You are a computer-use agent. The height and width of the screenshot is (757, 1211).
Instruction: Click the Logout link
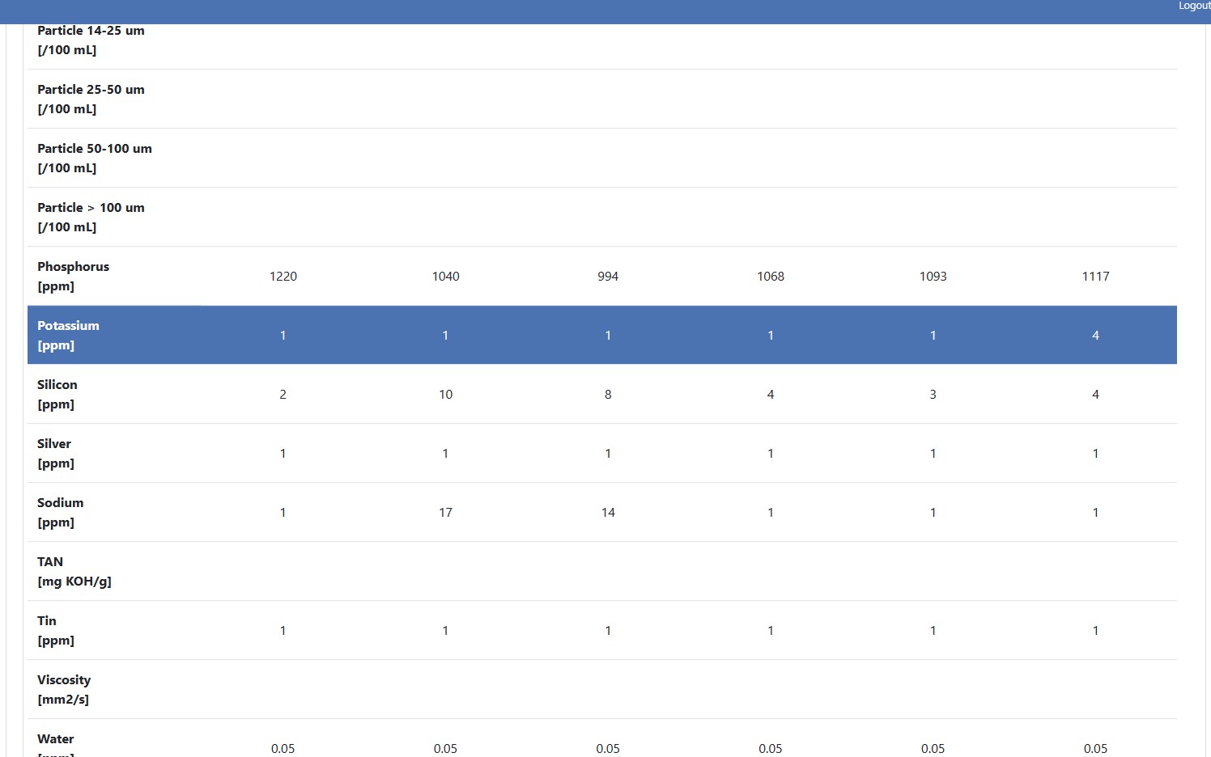click(1193, 6)
